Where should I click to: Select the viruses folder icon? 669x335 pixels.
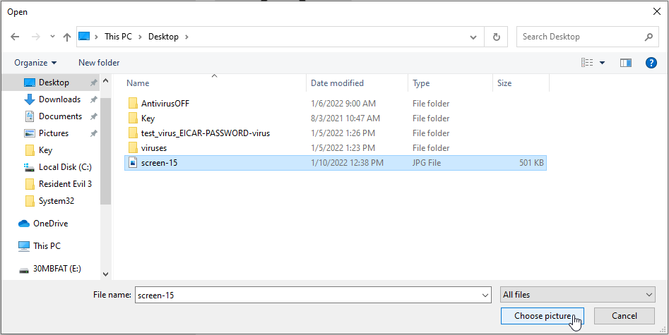coord(133,148)
